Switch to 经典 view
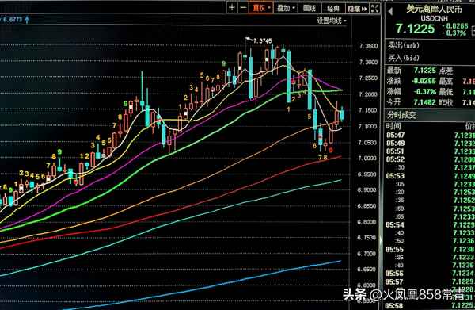 [333, 8]
